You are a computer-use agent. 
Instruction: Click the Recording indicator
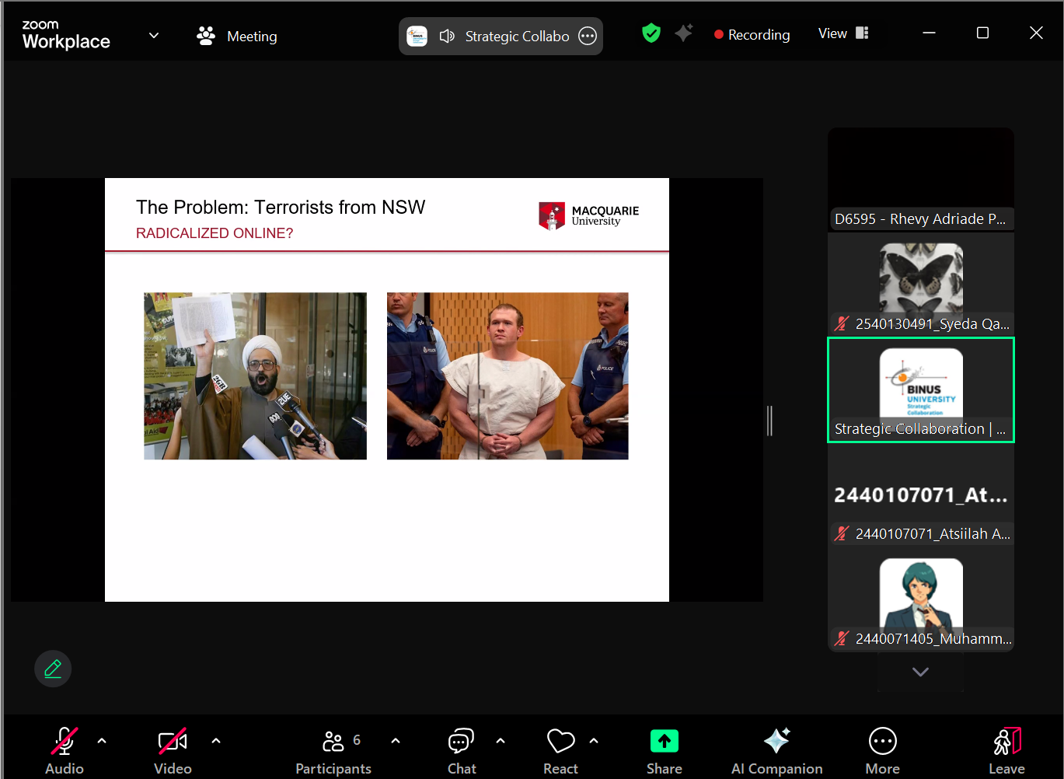pyautogui.click(x=752, y=35)
